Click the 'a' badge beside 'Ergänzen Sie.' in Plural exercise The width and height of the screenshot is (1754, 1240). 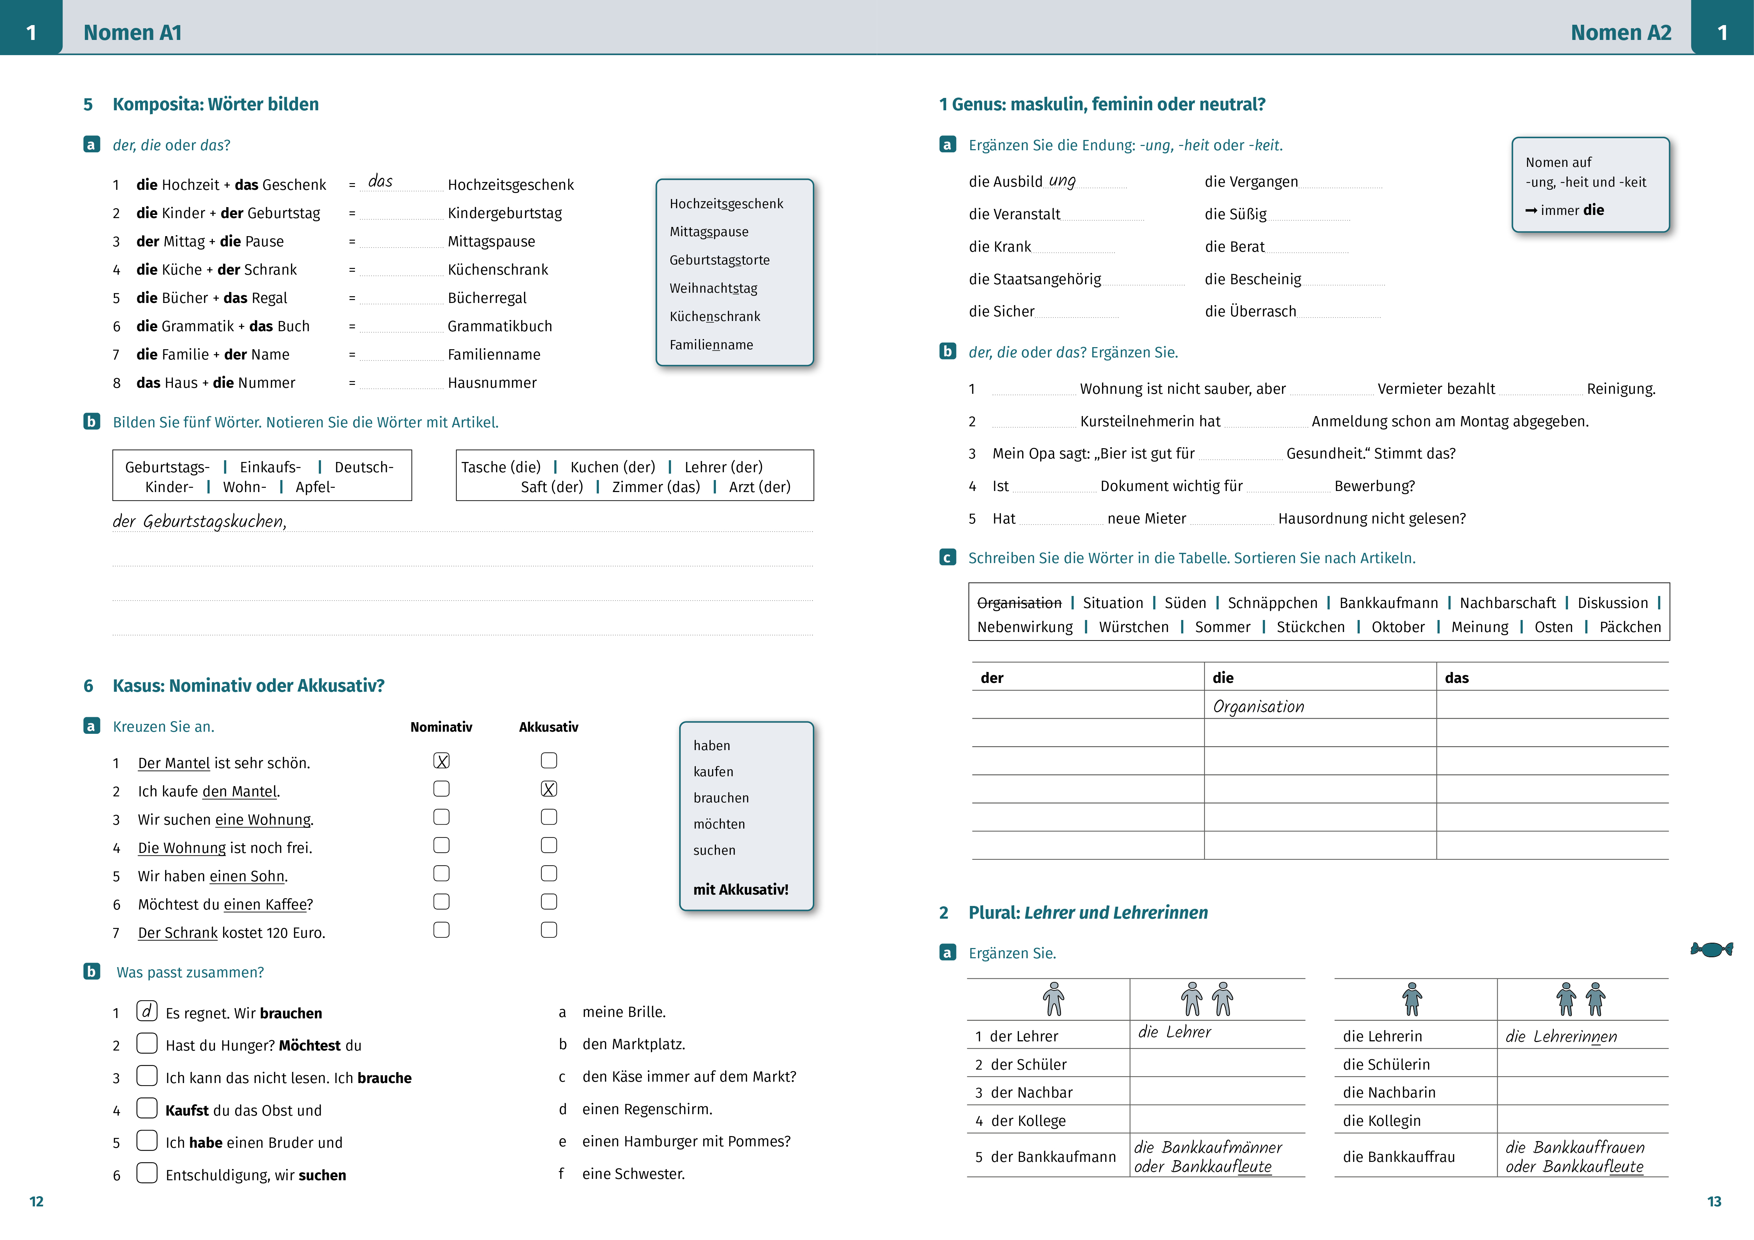(947, 952)
